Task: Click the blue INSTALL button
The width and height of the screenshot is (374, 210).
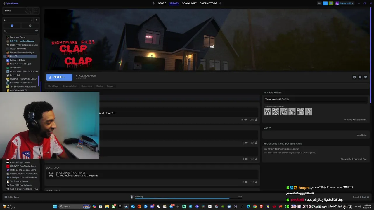Action: point(59,77)
